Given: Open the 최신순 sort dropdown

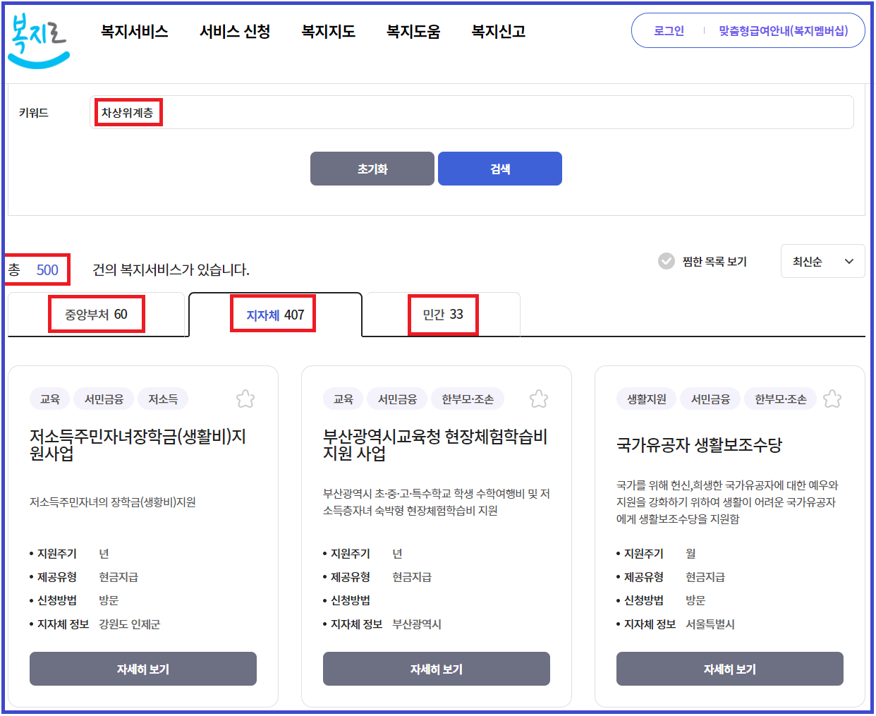Looking at the screenshot, I should pyautogui.click(x=822, y=261).
